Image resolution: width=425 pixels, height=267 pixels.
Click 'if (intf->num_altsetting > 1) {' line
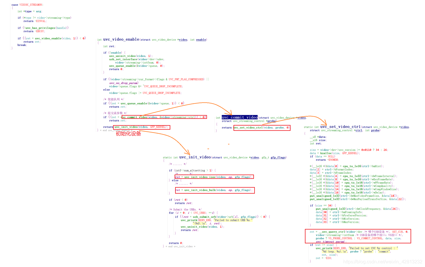click(192, 170)
